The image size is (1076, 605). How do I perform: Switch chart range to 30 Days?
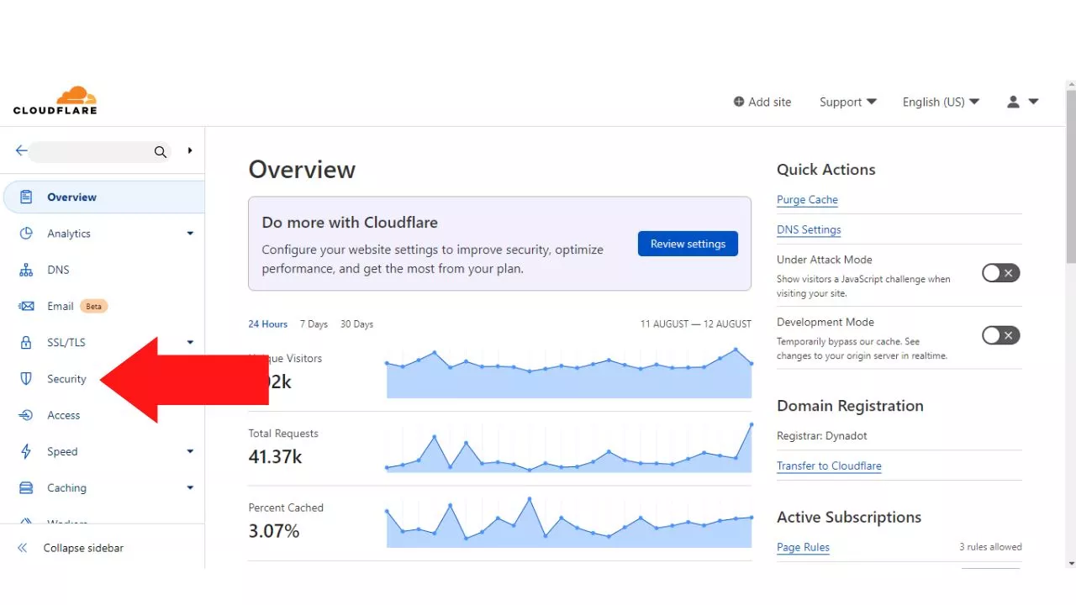pyautogui.click(x=356, y=324)
